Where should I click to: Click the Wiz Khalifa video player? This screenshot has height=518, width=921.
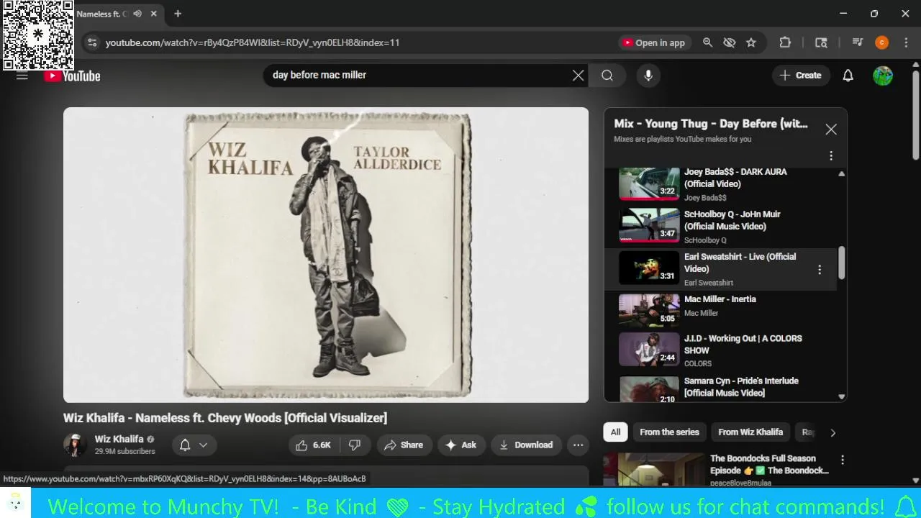326,255
